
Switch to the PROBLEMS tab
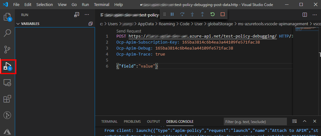click(x=132, y=121)
